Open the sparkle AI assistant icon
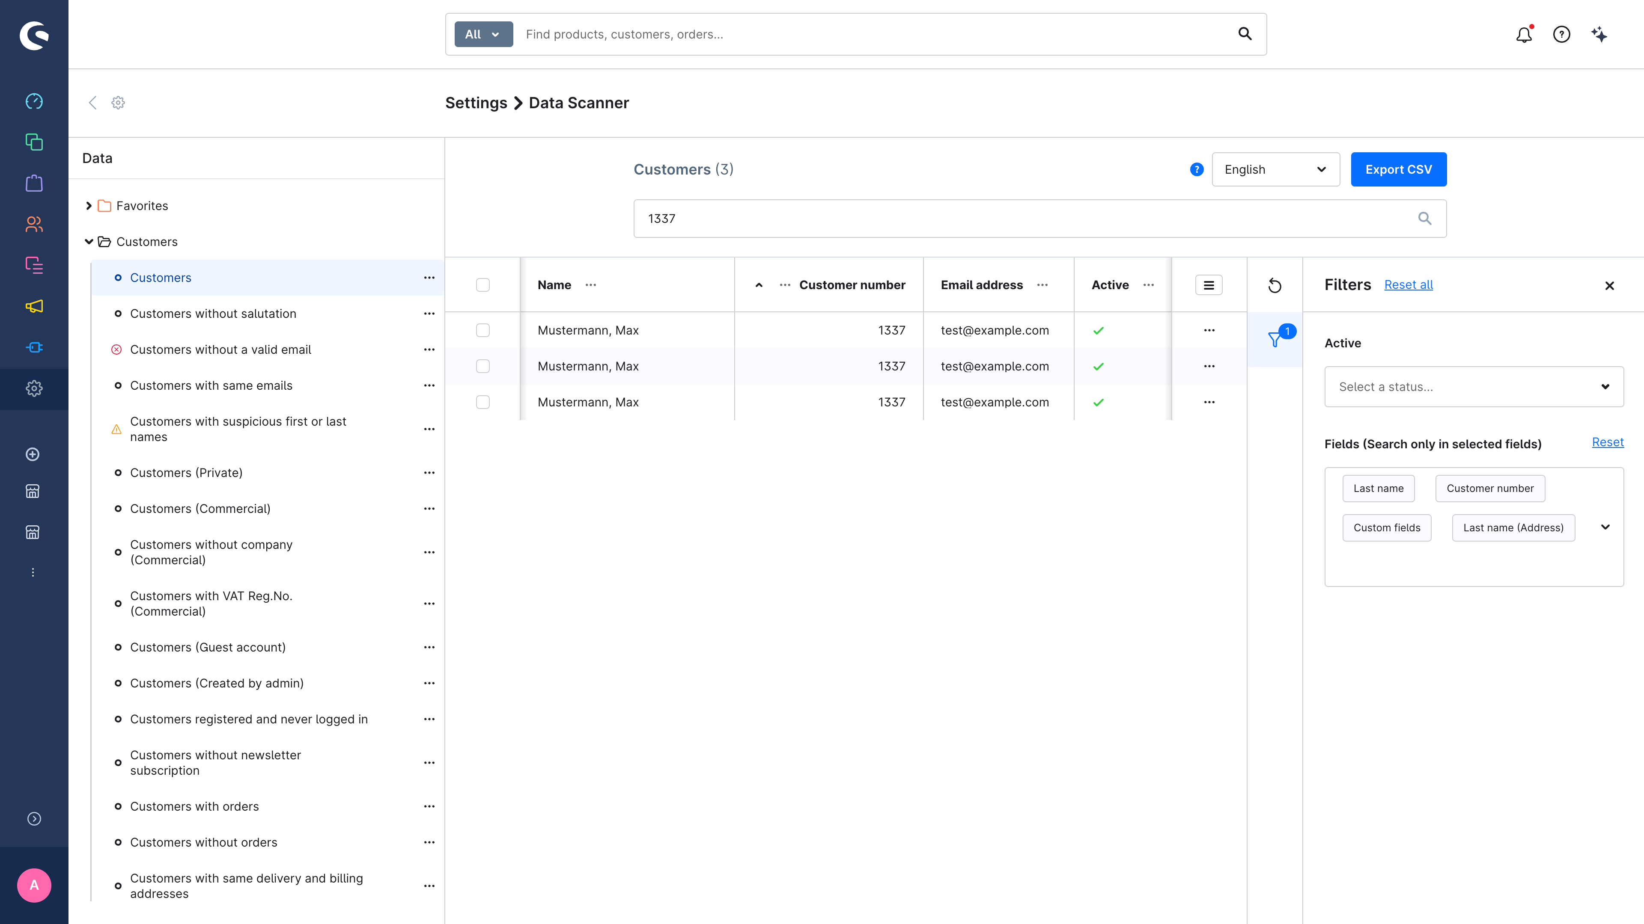The image size is (1644, 924). tap(1599, 34)
